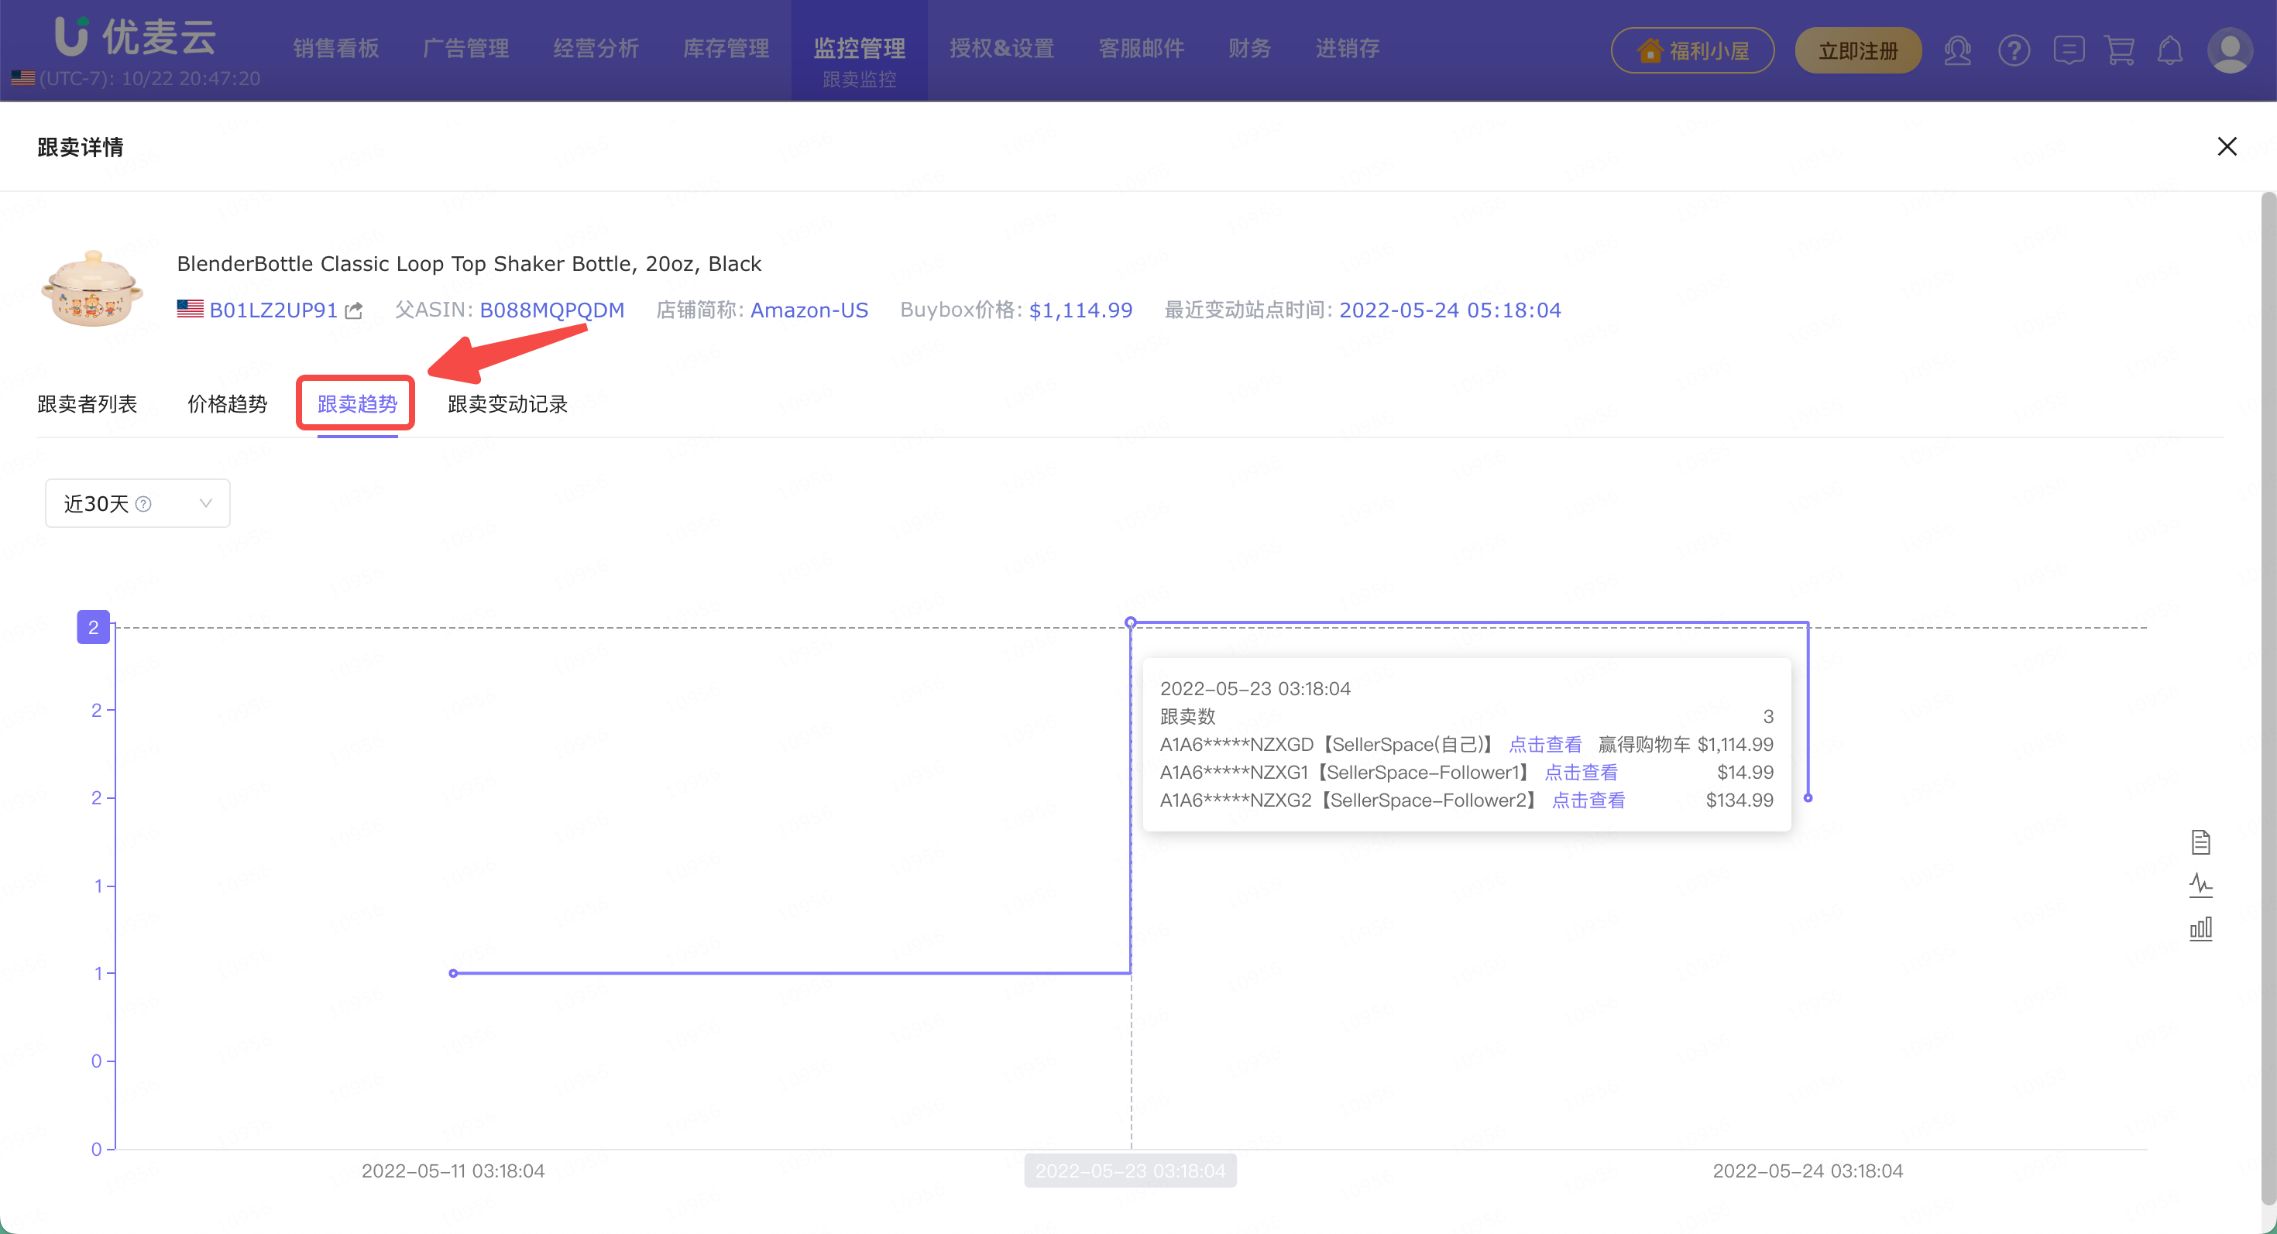Open the customer service headset icon
This screenshot has height=1234, width=2277.
tap(1957, 50)
